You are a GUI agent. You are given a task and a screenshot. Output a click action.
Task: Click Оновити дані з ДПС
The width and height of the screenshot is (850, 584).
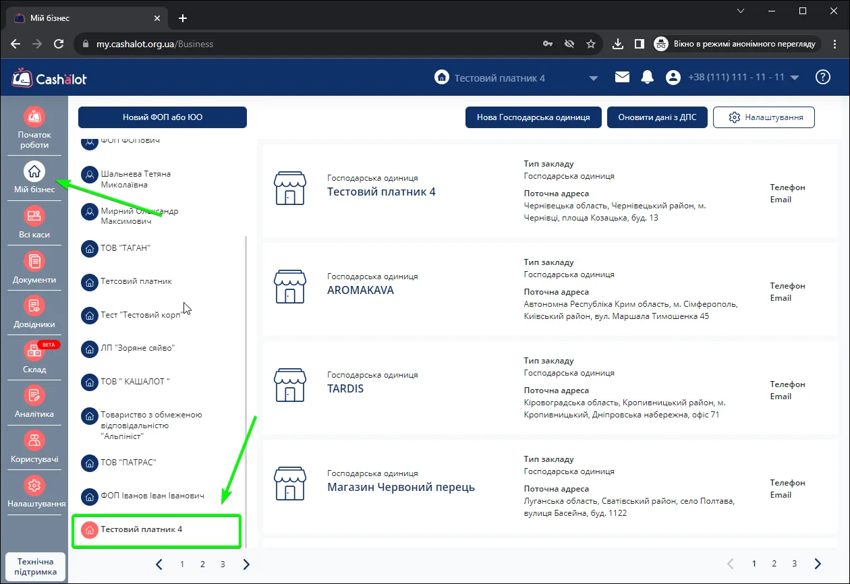click(x=656, y=117)
